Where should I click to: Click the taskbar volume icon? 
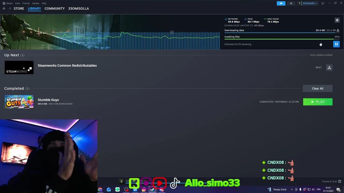[313, 190]
